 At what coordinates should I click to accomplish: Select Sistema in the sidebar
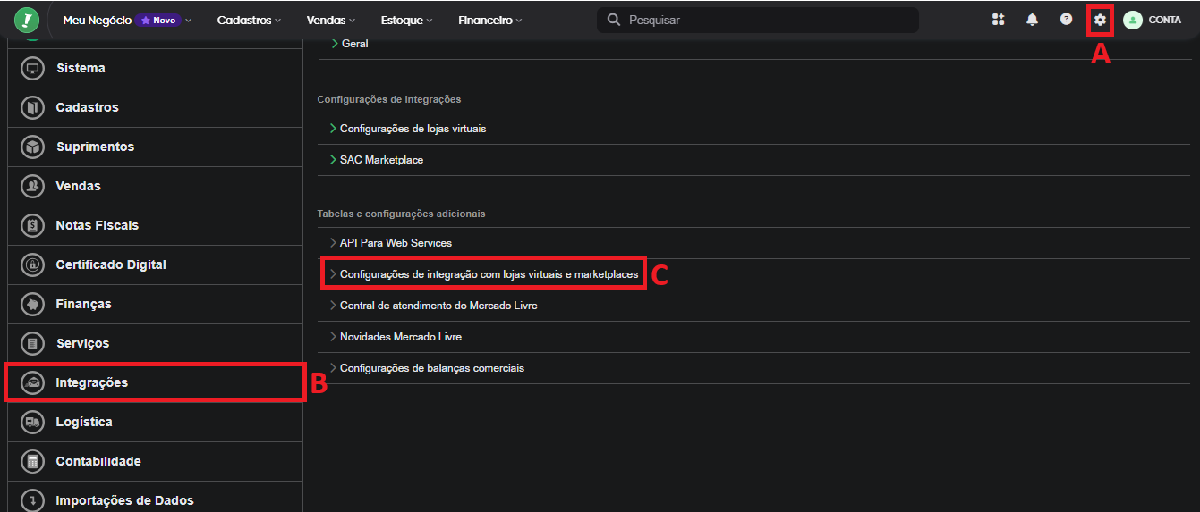click(x=81, y=68)
